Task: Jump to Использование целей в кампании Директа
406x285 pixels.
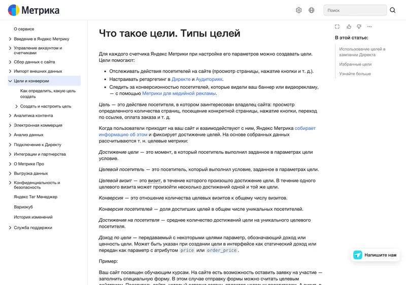Action: pos(362,52)
